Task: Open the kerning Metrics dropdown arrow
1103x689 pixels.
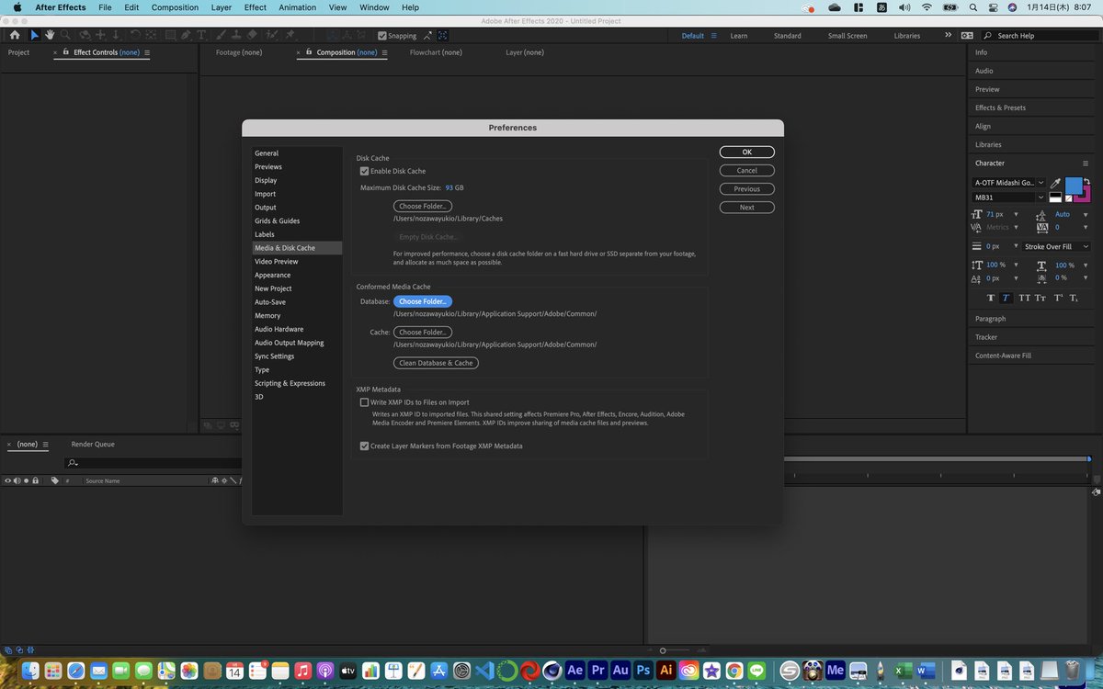Action: [x=1018, y=227]
